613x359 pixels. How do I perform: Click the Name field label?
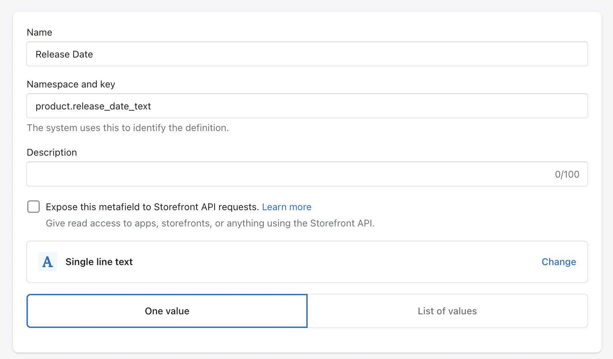(39, 33)
